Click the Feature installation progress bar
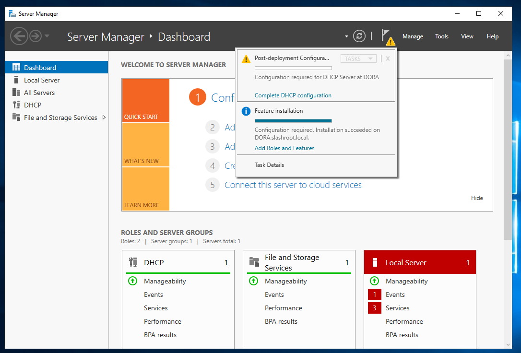This screenshot has height=353, width=521. click(x=293, y=121)
